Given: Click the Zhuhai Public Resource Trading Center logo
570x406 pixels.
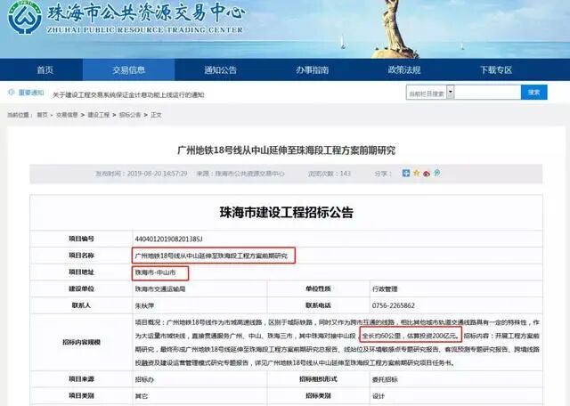Looking at the screenshot, I should coord(24,17).
